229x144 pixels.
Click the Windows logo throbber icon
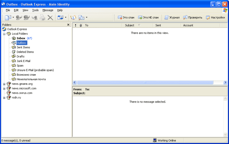point(225,10)
